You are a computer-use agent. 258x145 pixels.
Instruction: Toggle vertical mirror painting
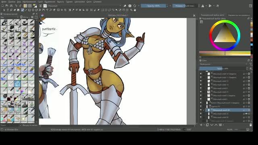[x=210, y=6]
